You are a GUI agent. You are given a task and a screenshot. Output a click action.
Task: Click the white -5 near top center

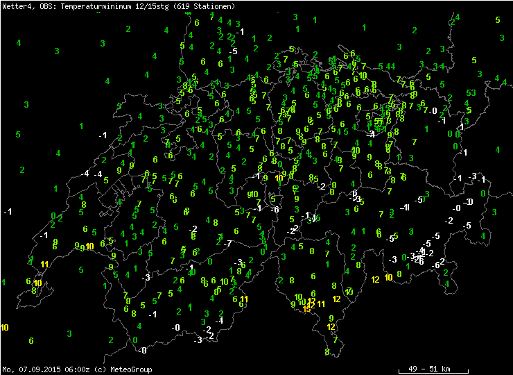[234, 51]
